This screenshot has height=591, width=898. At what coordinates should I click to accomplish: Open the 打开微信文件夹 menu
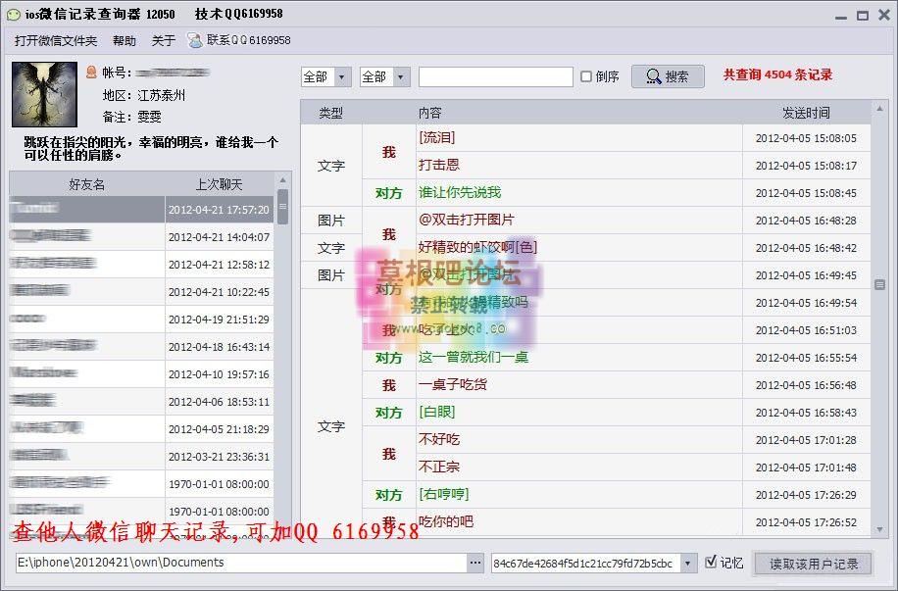tap(56, 40)
